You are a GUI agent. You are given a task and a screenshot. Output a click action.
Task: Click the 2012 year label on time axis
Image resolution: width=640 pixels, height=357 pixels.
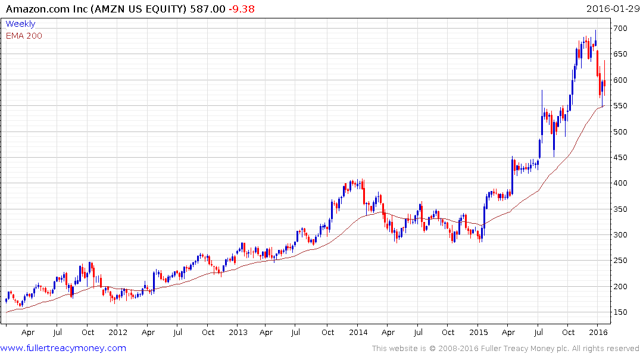[x=118, y=332]
